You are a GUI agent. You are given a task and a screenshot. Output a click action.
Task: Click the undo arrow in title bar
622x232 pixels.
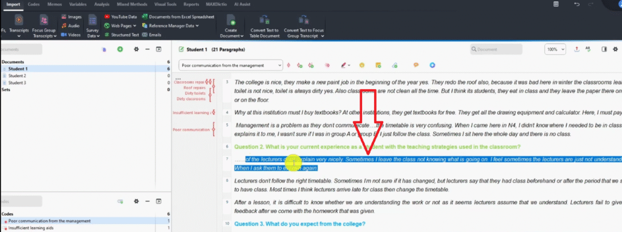pyautogui.click(x=577, y=4)
